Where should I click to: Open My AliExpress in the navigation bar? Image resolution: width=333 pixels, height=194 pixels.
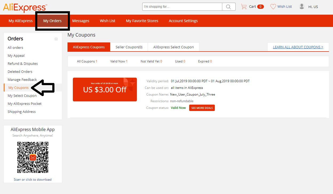coord(21,21)
